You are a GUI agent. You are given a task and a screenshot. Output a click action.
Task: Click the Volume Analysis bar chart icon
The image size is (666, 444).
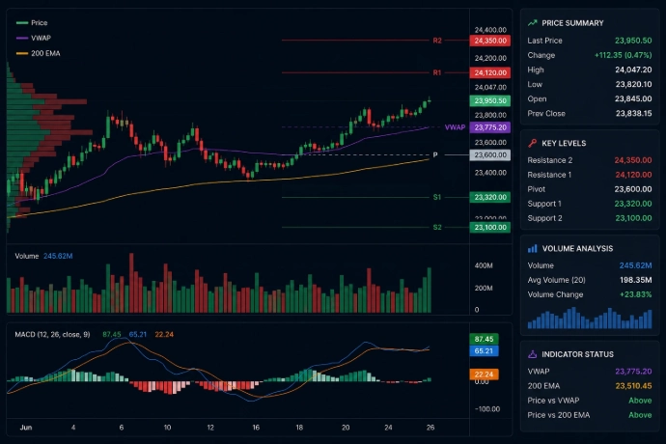(532, 249)
